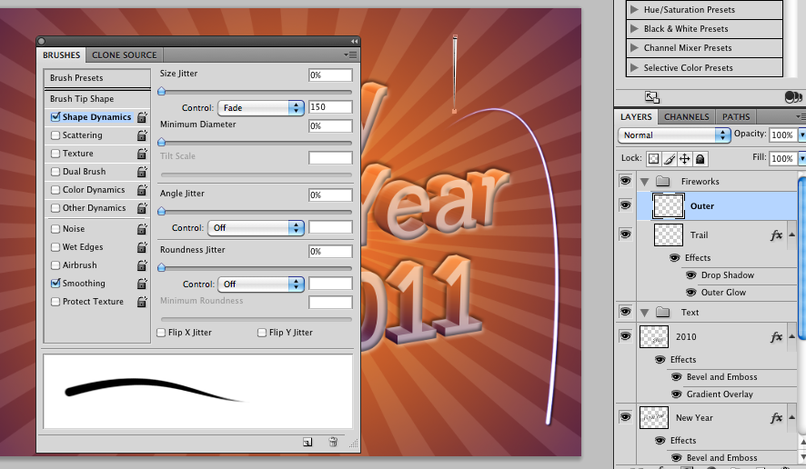806x469 pixels.
Task: Toggle lock icon next to Noise
Action: [x=142, y=229]
